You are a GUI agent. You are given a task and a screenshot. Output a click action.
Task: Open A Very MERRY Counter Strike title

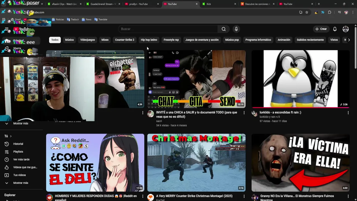point(194,196)
